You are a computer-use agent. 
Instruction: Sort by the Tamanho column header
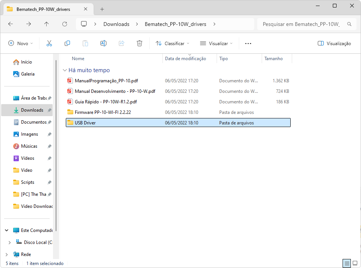[277, 59]
